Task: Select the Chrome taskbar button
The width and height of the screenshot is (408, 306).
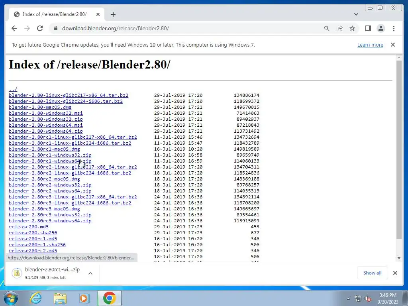Action: (x=109, y=298)
